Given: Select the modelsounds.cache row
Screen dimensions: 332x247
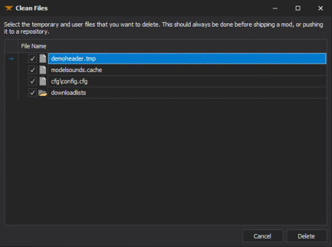Looking at the screenshot, I should click(187, 70).
